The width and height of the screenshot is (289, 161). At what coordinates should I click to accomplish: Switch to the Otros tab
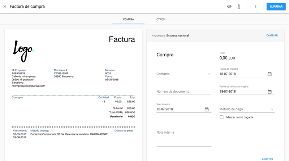160,19
